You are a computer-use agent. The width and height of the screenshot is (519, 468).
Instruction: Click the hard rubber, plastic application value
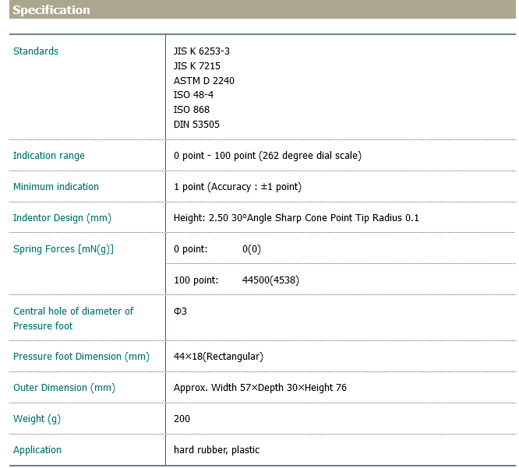[217, 450]
